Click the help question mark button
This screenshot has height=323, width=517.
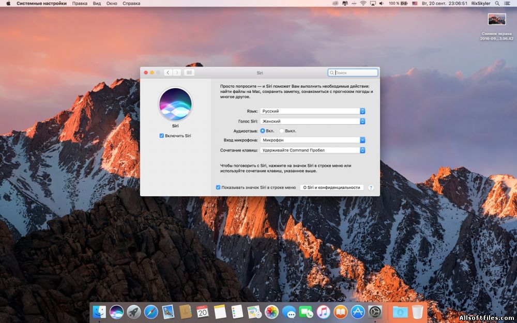pyautogui.click(x=371, y=188)
